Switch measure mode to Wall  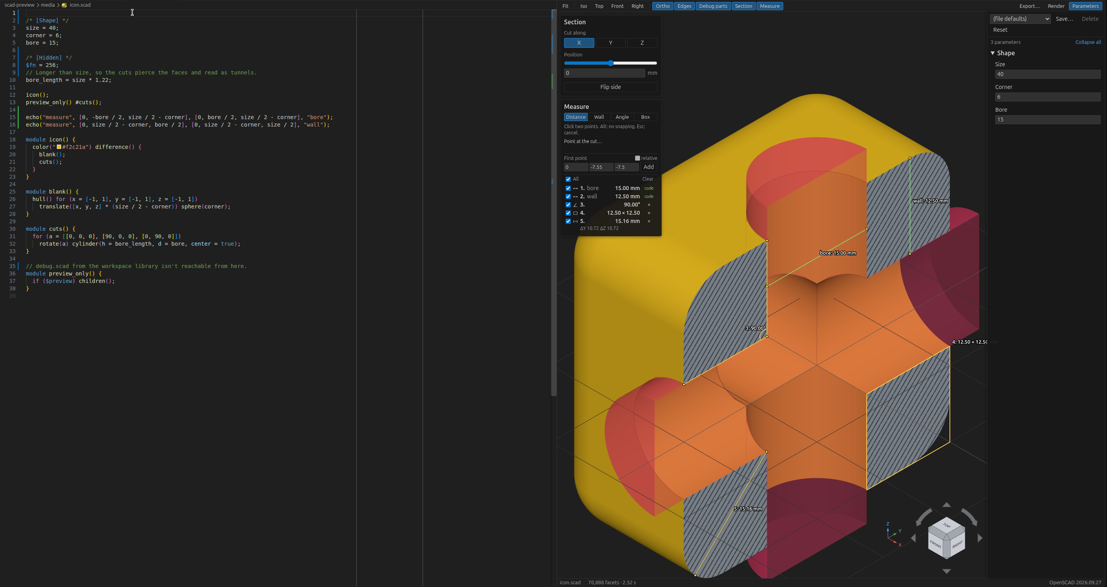pos(599,117)
